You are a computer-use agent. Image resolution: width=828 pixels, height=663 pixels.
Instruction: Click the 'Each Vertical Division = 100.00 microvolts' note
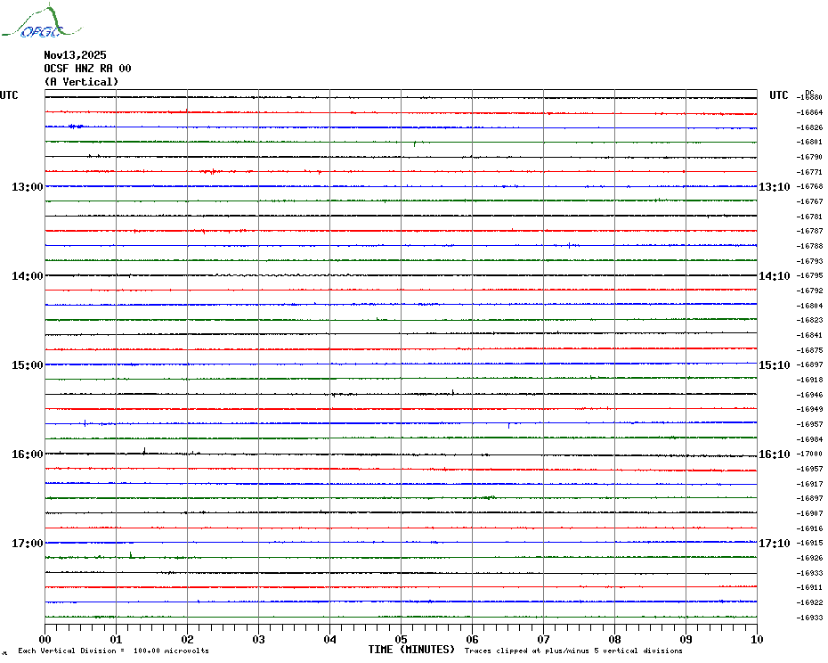(x=114, y=651)
